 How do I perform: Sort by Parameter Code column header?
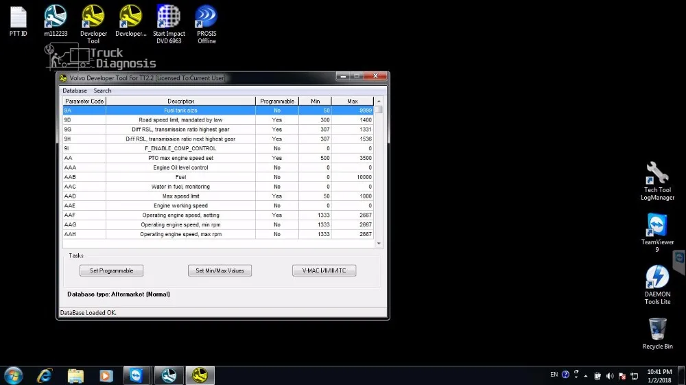pos(84,101)
